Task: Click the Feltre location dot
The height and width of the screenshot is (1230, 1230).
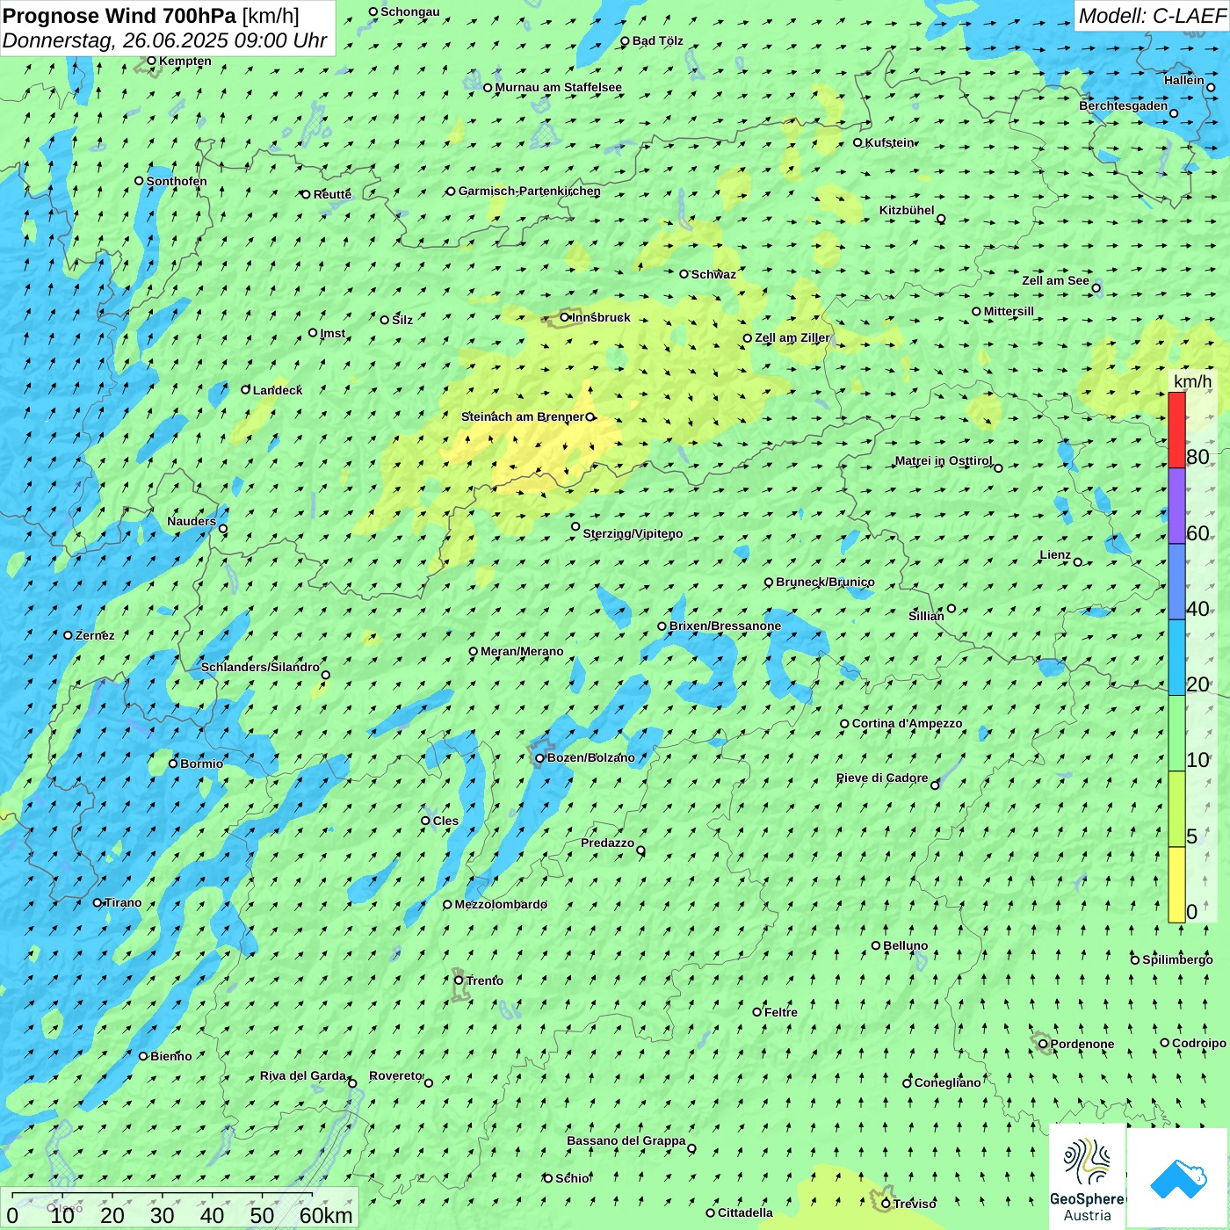Action: pyautogui.click(x=756, y=1012)
